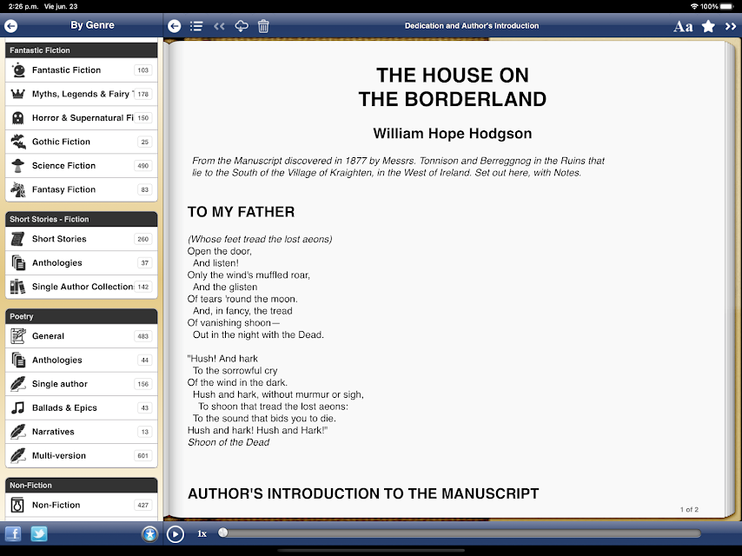Tap the cloud download icon

tap(242, 26)
